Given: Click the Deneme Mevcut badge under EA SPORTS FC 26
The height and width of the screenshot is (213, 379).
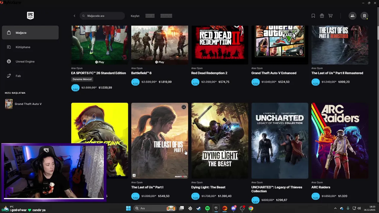Looking at the screenshot, I should [x=82, y=79].
